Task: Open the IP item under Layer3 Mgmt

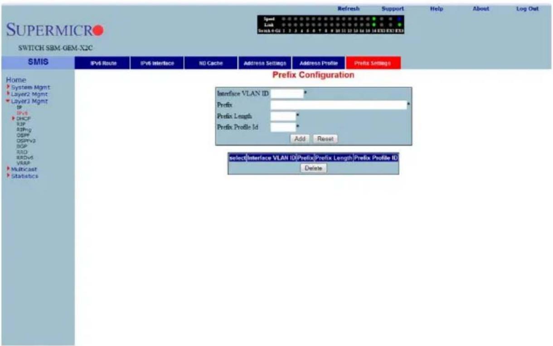Action: tap(19, 108)
